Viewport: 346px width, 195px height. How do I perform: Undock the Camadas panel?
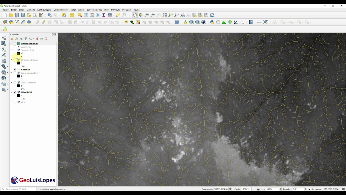tap(53, 34)
